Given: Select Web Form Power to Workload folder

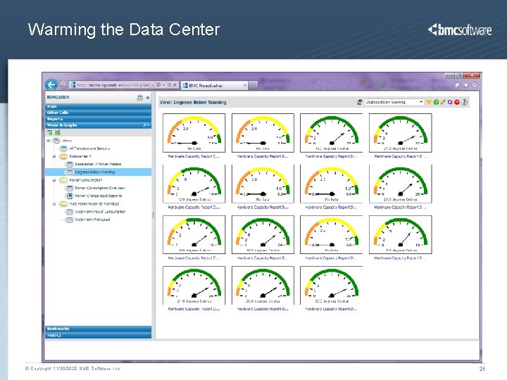Looking at the screenshot, I should pos(94,204).
